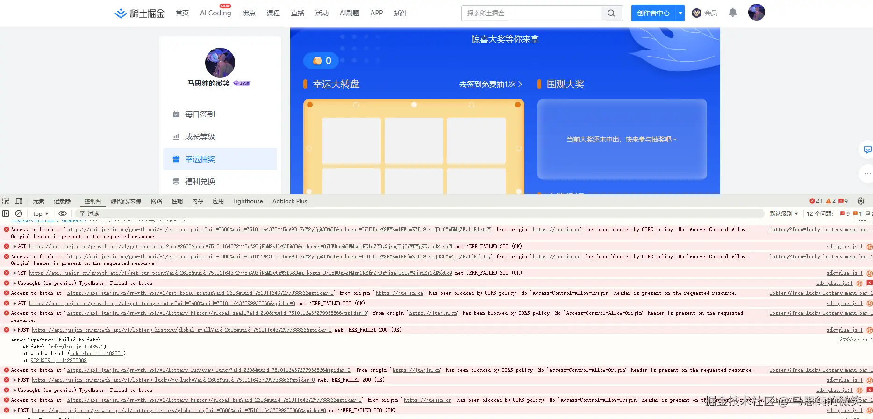Click the AI assist icon on first GET row

(x=869, y=247)
